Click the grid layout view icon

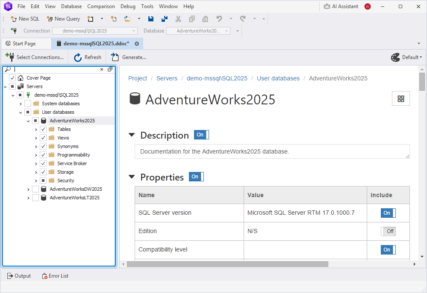(x=400, y=98)
